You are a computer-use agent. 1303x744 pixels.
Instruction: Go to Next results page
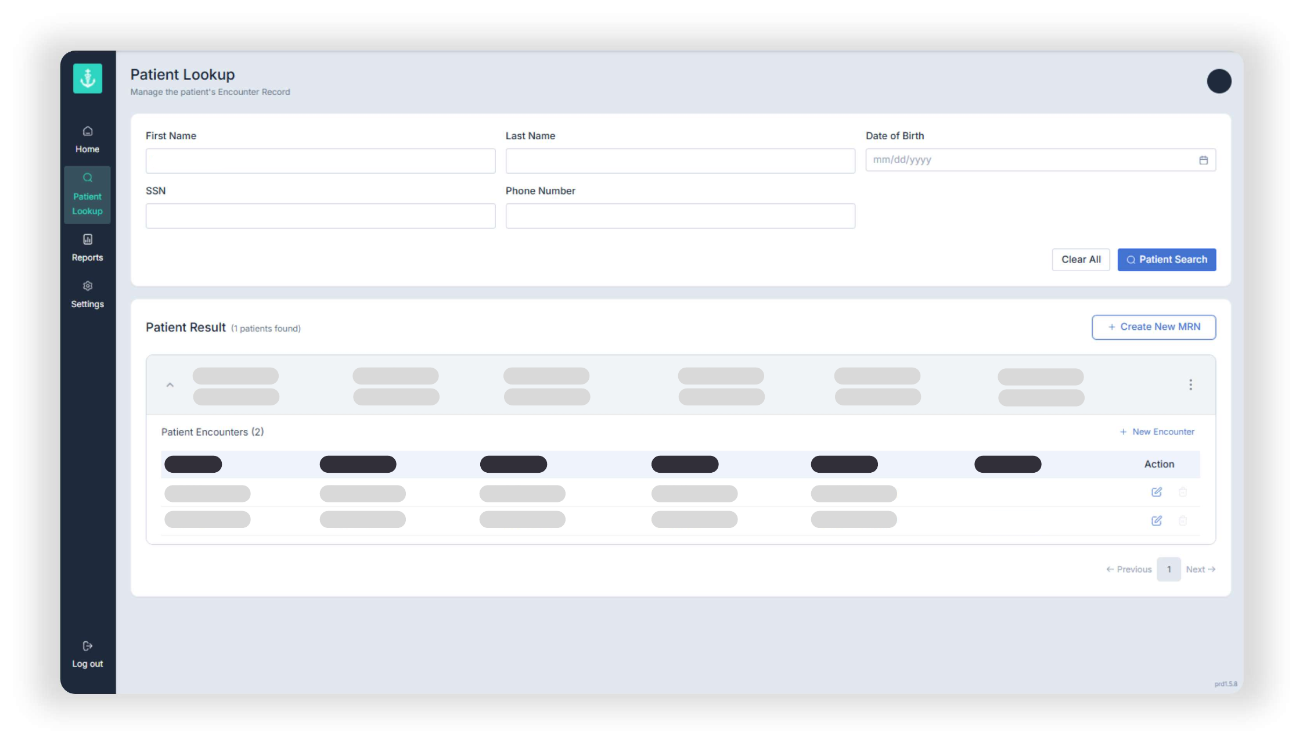[1200, 569]
